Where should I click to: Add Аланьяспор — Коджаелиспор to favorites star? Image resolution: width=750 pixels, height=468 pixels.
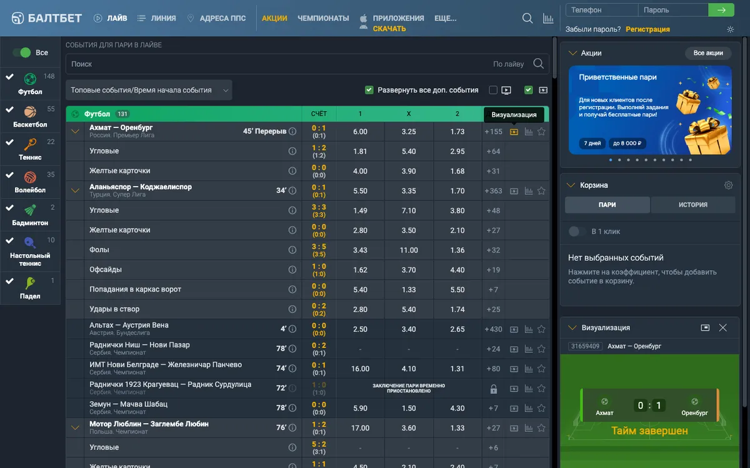(x=541, y=191)
